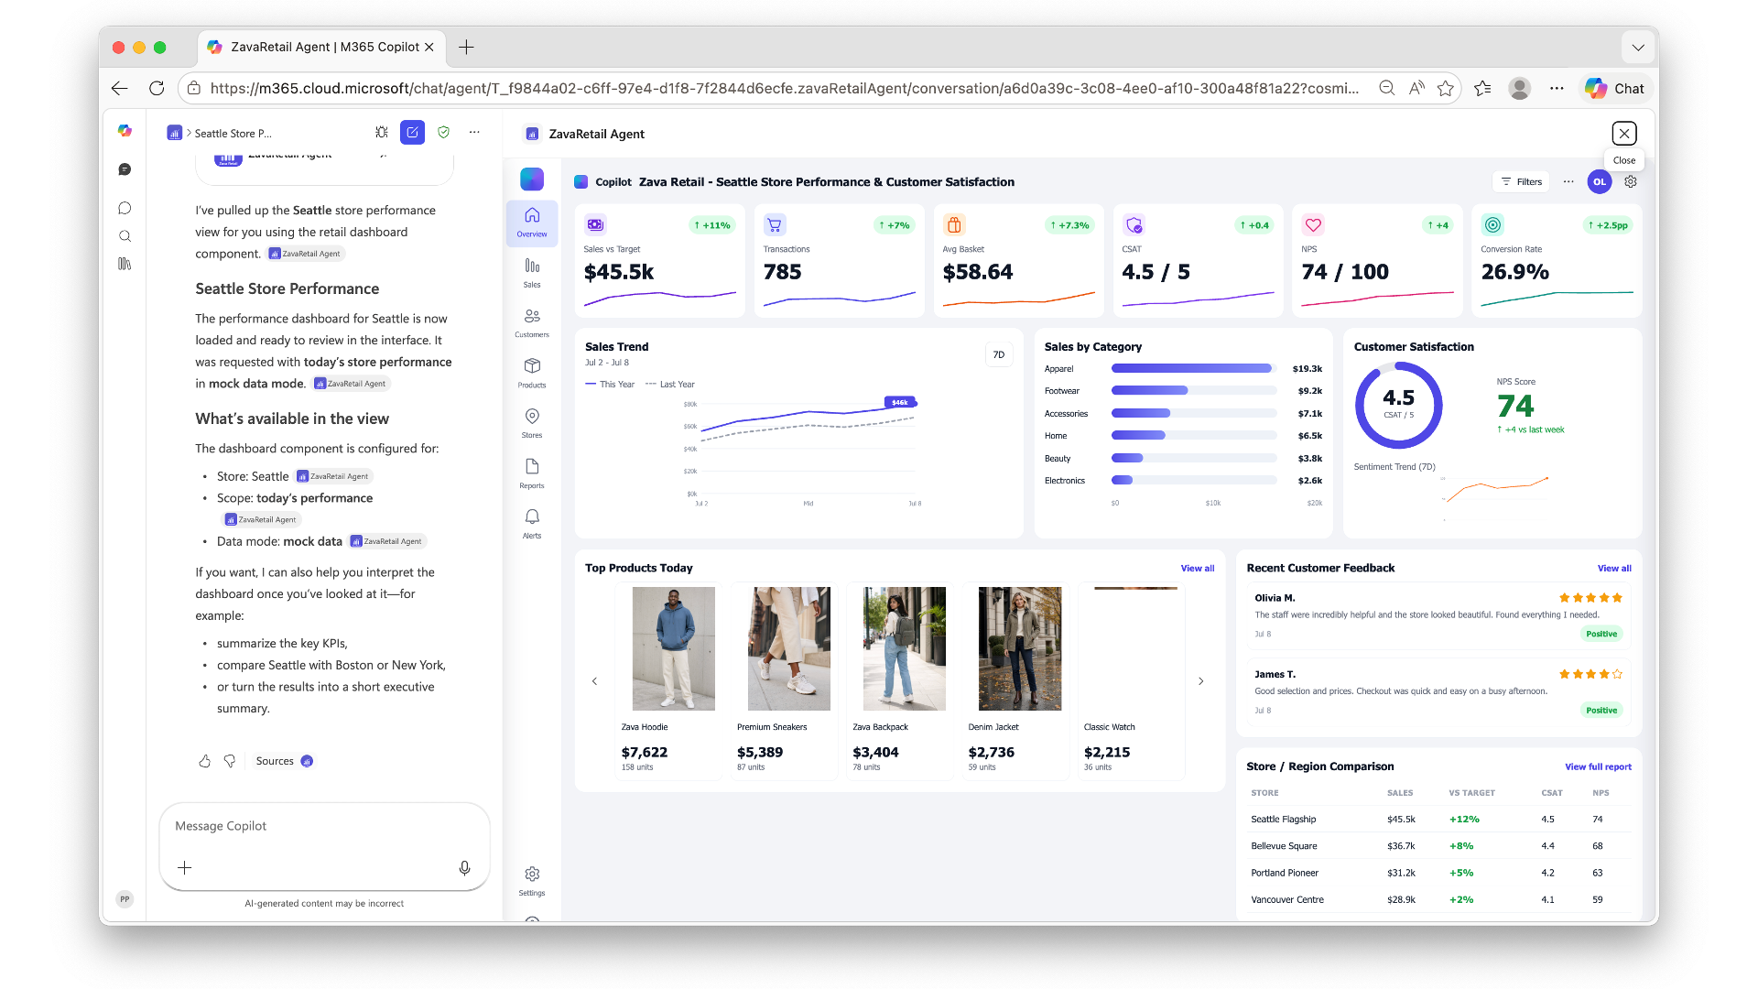Select Olivia M.'s customer feedback card
Screen dimensions: 1758x989
coord(1438,615)
